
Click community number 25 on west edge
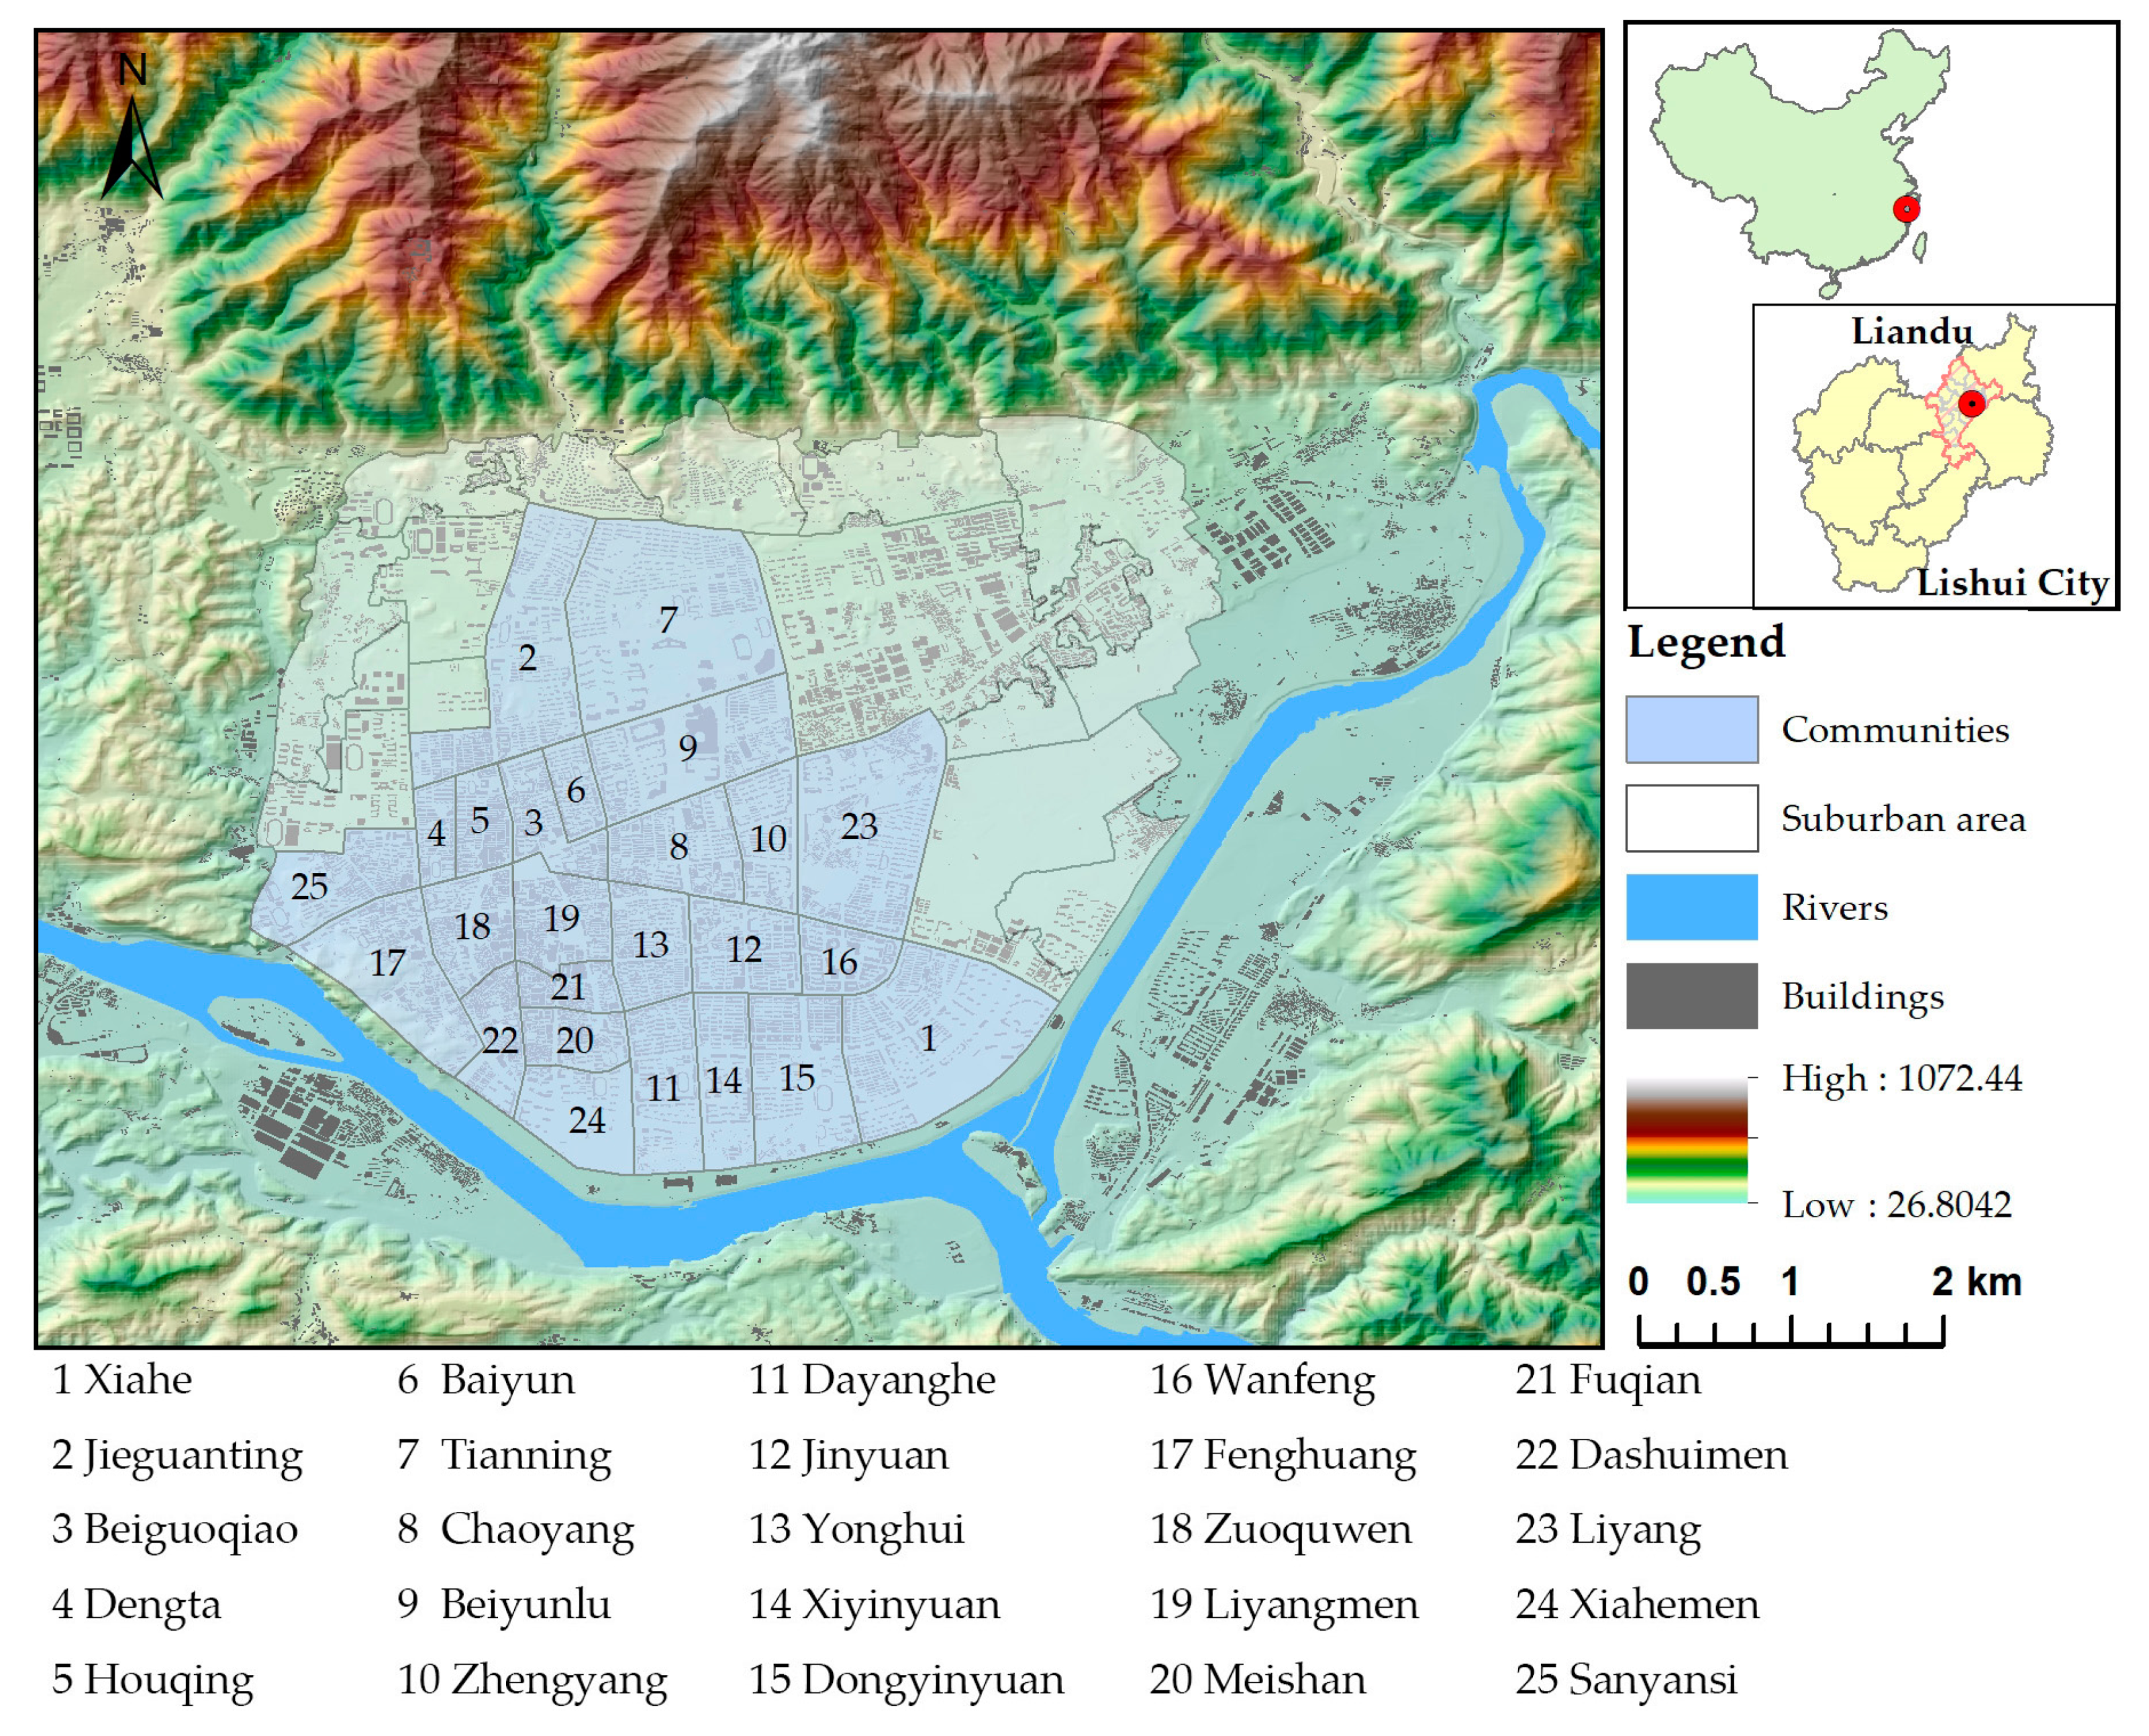click(x=309, y=886)
